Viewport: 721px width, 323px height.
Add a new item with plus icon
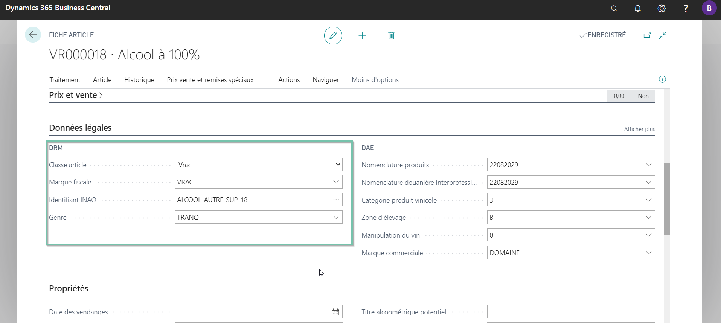coord(362,35)
